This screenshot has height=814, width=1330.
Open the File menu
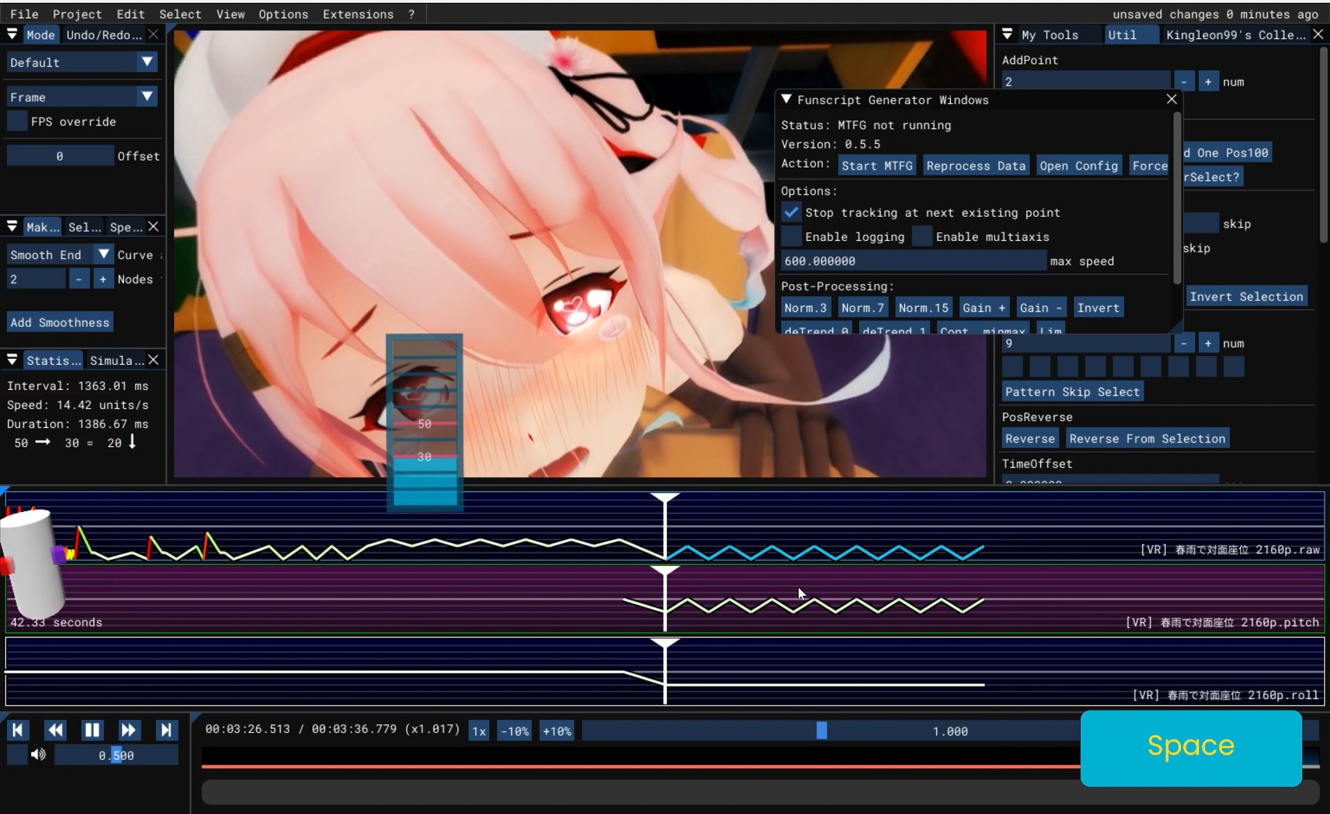24,14
